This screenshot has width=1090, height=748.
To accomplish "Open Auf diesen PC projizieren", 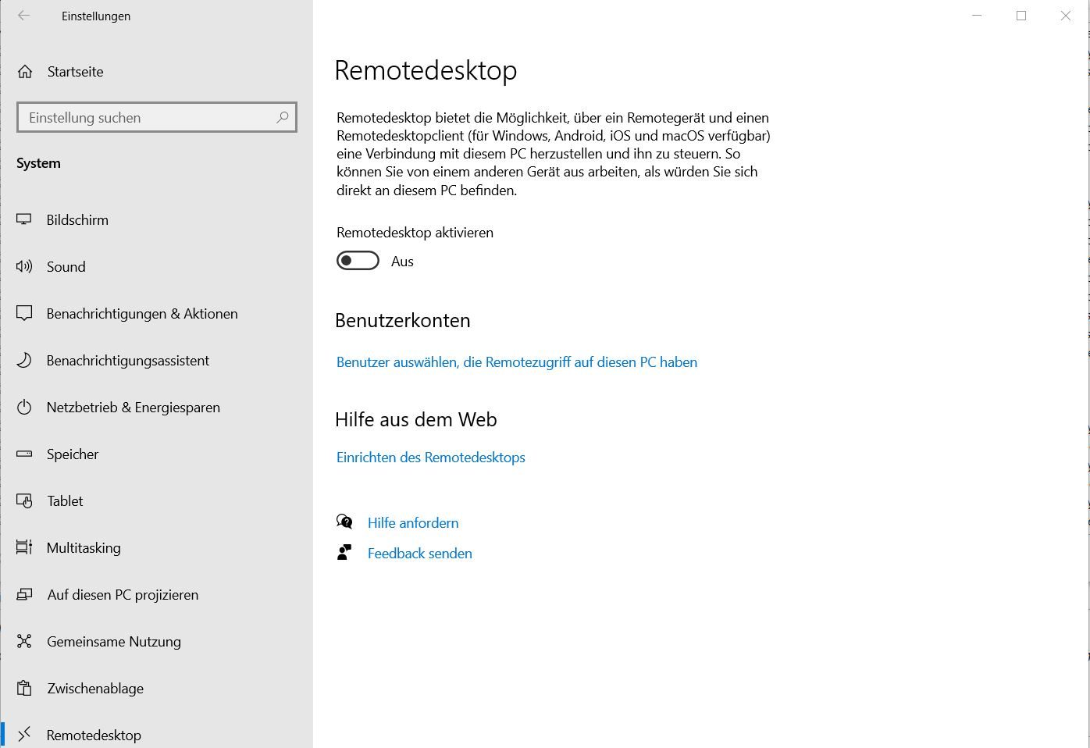I will tap(123, 595).
